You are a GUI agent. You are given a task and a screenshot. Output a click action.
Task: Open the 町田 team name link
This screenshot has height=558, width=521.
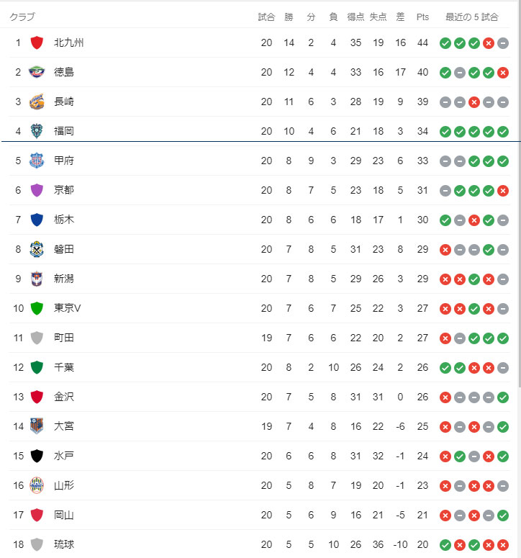click(64, 338)
